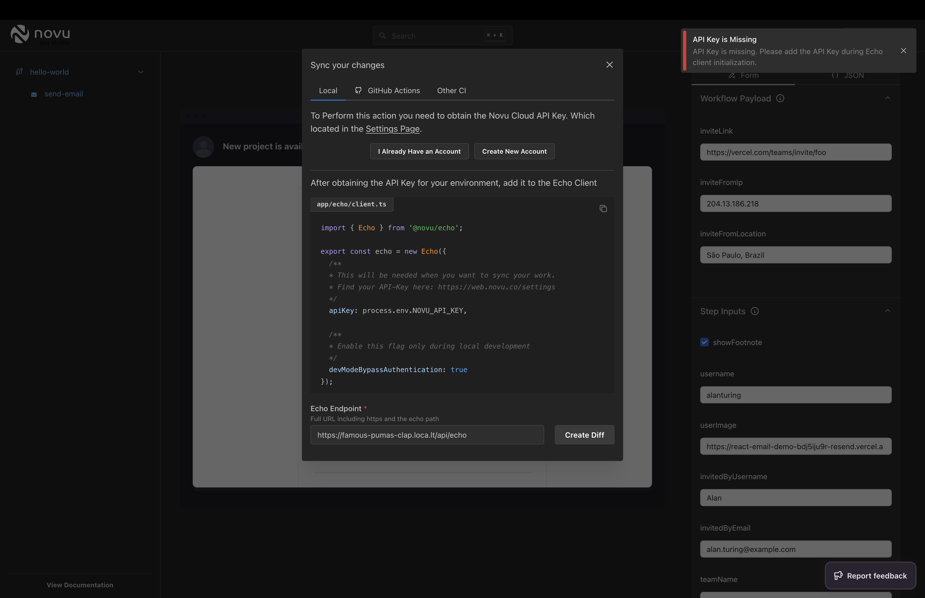Image resolution: width=925 pixels, height=598 pixels.
Task: Close the Sync your changes dialog
Action: pos(609,65)
